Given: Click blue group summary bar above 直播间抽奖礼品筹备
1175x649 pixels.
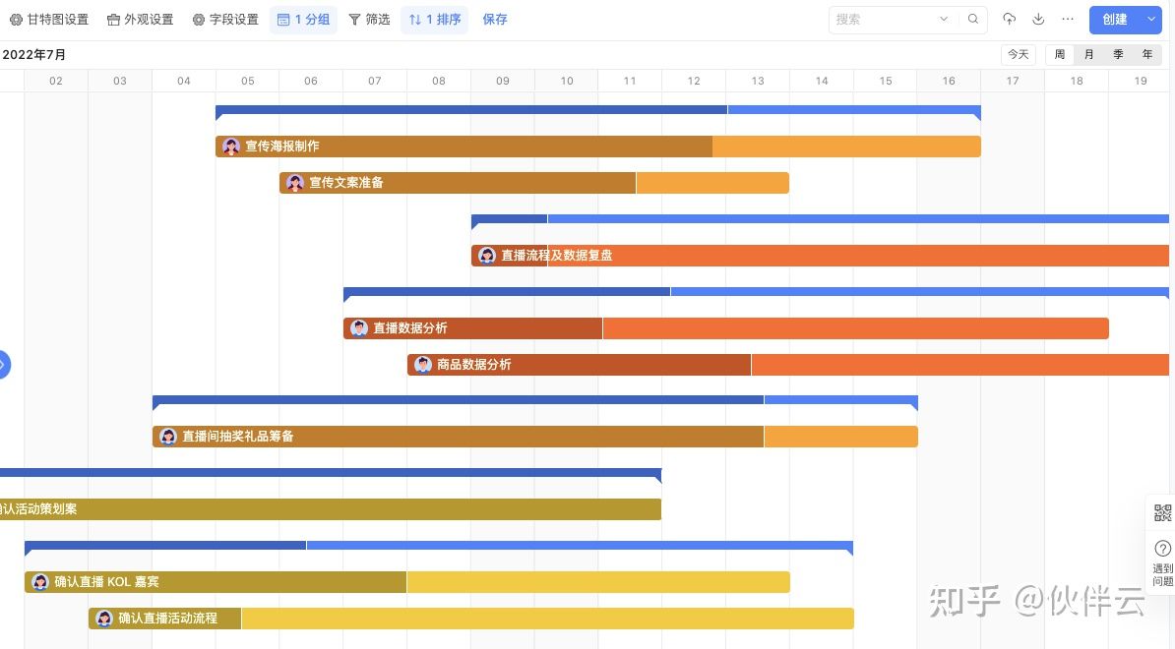Looking at the screenshot, I should tap(535, 401).
